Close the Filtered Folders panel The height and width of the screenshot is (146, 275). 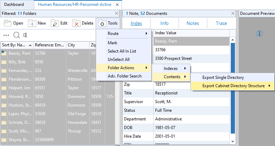point(116,13)
